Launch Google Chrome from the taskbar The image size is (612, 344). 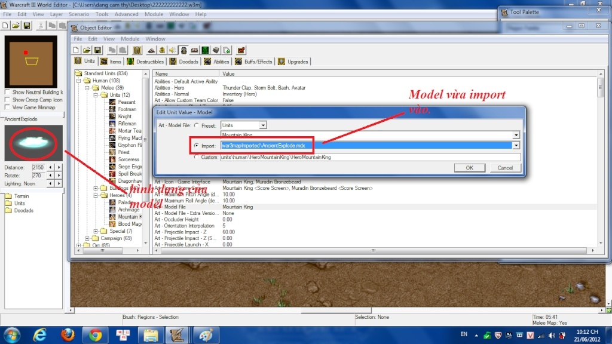tap(95, 335)
